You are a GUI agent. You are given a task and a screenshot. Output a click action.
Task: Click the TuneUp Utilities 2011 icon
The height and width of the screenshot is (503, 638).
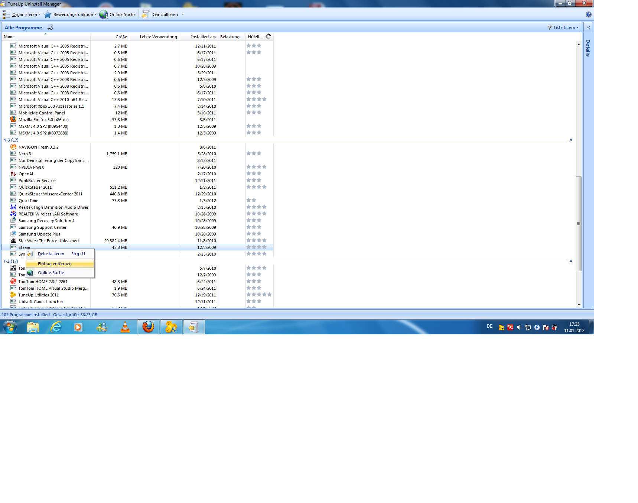coord(13,295)
